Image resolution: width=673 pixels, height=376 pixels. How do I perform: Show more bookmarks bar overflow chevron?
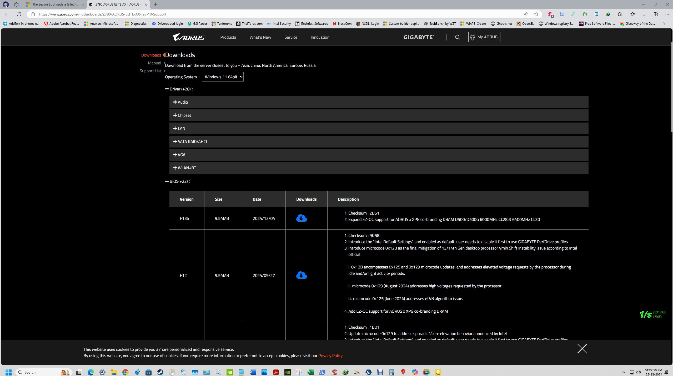pos(664,24)
